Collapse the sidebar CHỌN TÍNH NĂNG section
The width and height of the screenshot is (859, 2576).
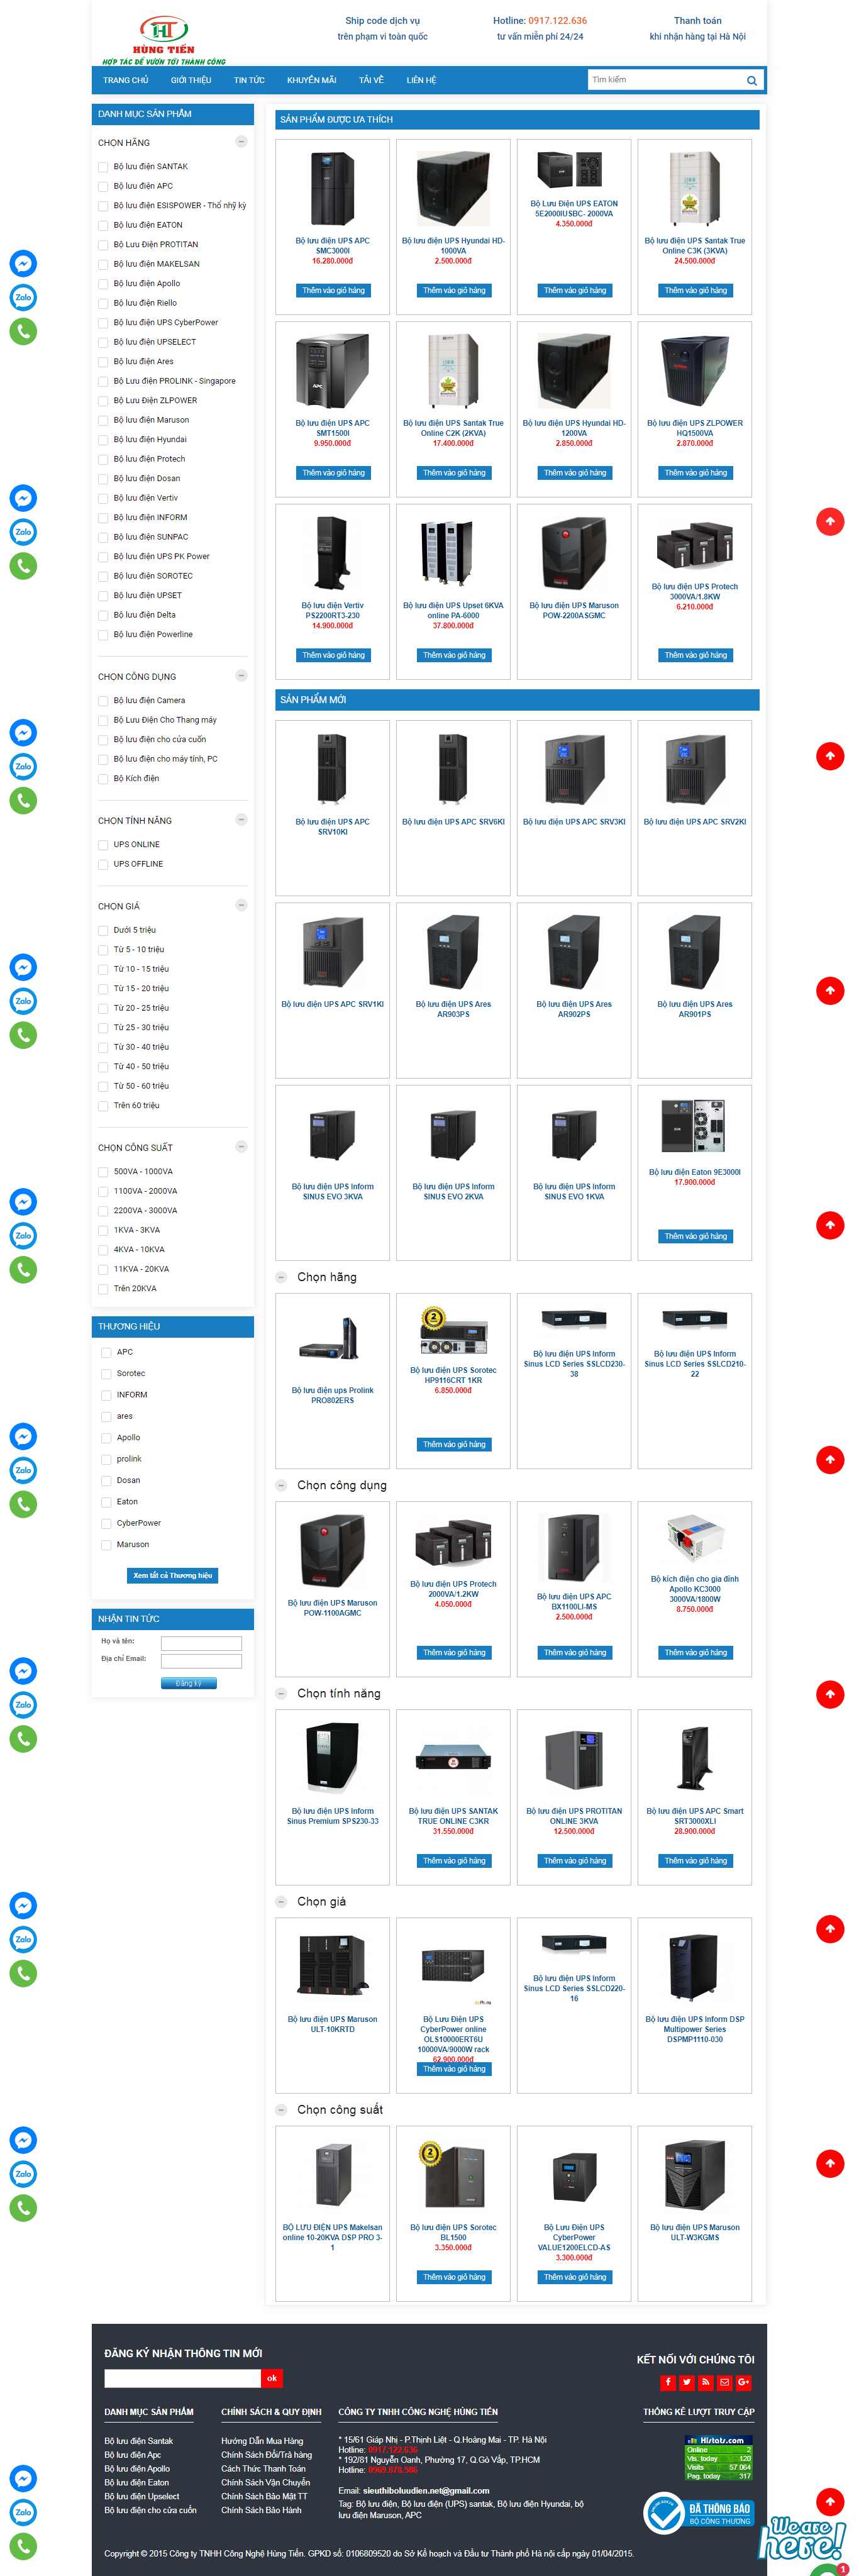click(x=241, y=820)
